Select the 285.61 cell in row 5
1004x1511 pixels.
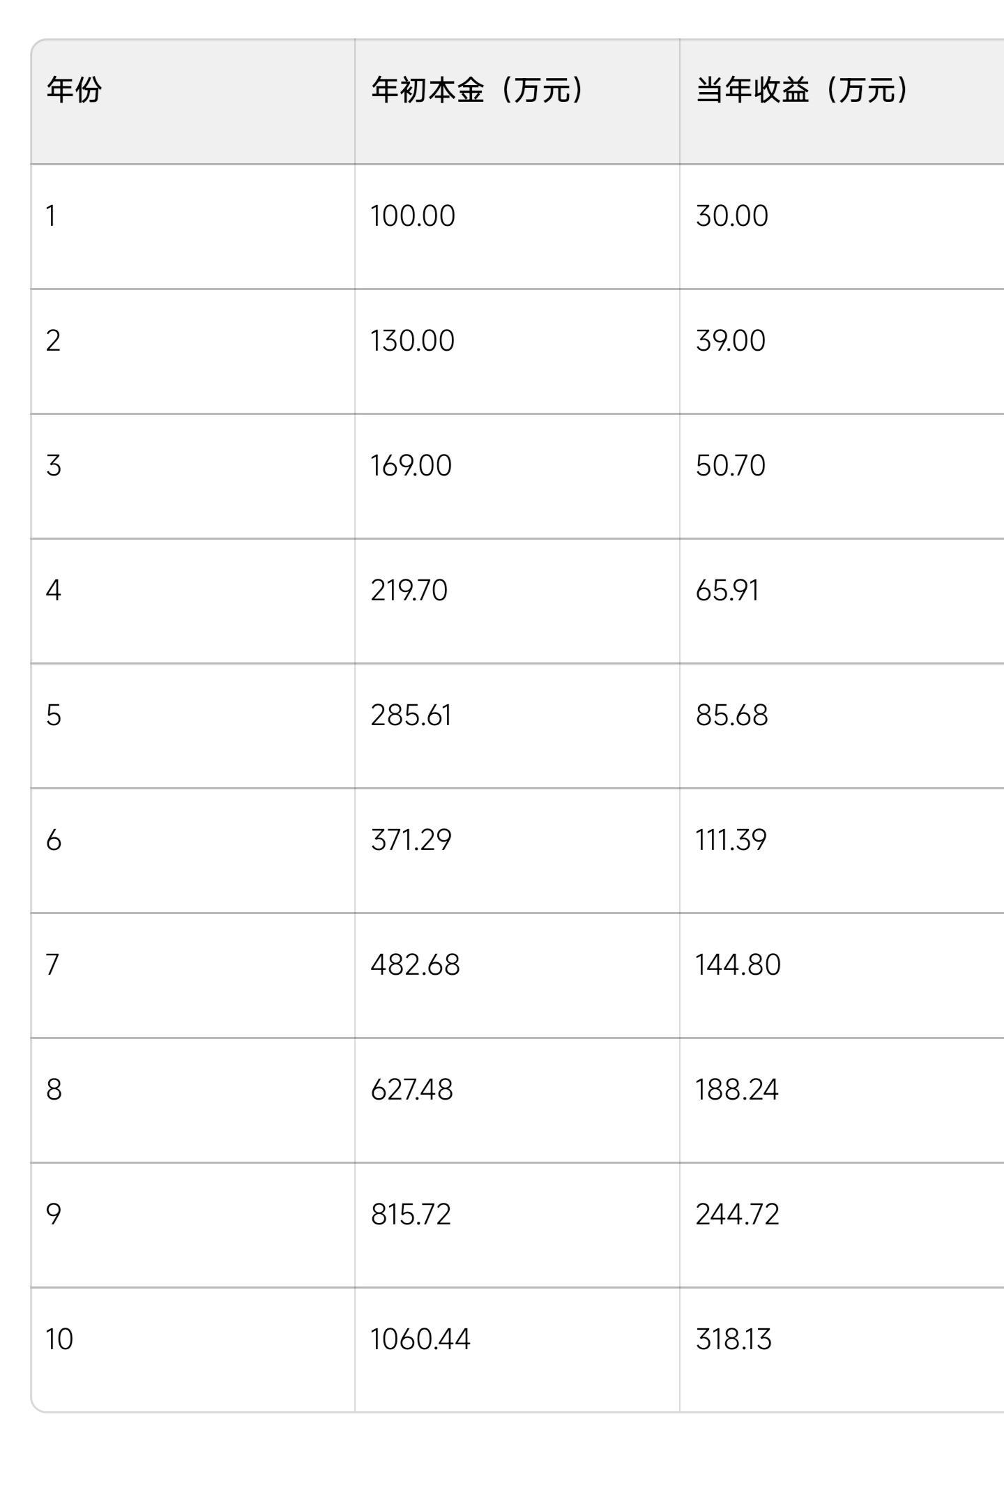pos(517,726)
